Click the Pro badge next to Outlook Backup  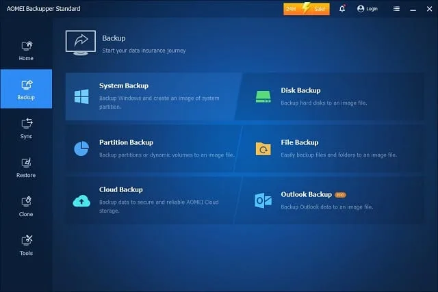click(x=340, y=195)
